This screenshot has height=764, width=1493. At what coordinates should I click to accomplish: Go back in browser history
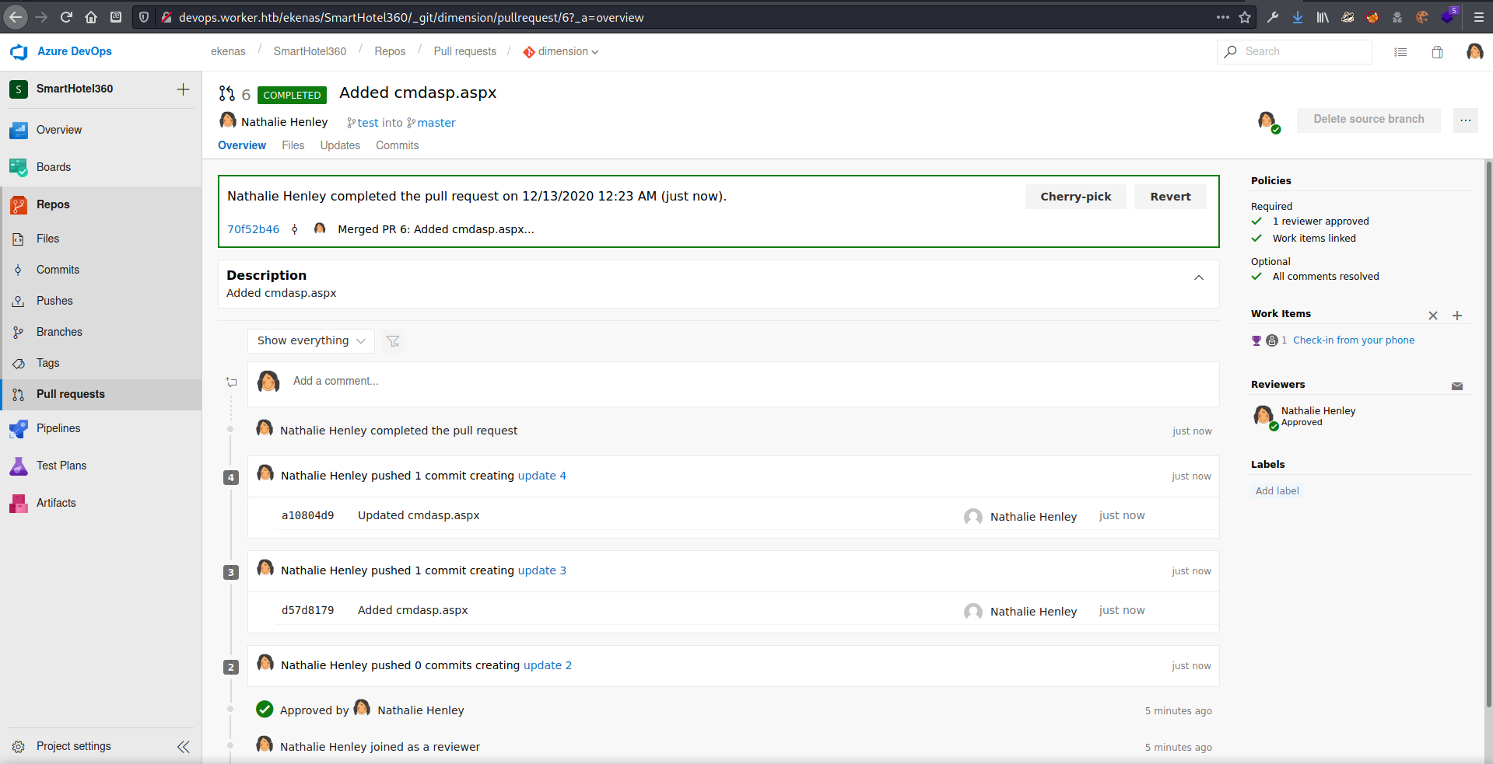point(16,17)
